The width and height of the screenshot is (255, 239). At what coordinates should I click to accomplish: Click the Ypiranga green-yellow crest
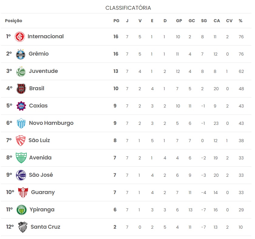[x=22, y=210]
